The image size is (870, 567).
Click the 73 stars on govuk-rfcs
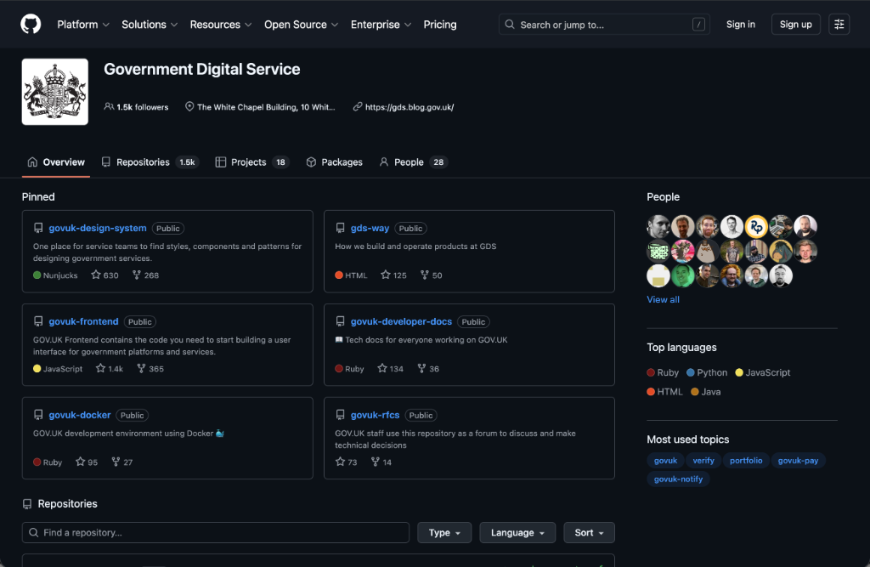tap(347, 462)
